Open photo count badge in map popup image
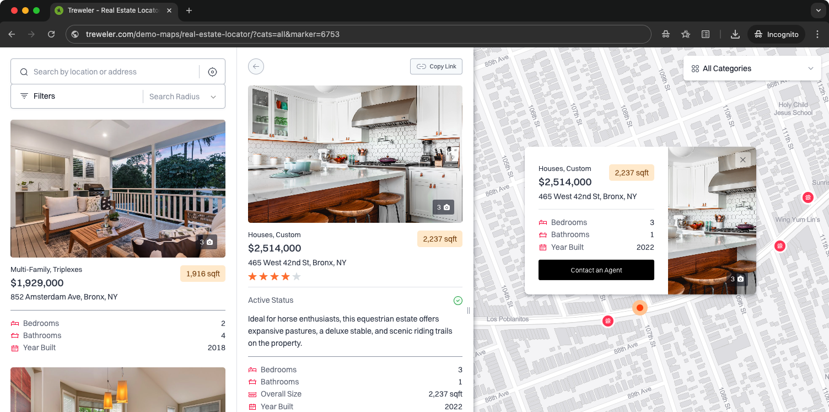The width and height of the screenshot is (829, 412). (737, 279)
